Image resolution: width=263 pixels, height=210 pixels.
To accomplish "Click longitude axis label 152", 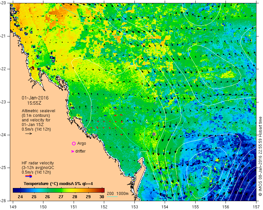I will click(x=104, y=207).
